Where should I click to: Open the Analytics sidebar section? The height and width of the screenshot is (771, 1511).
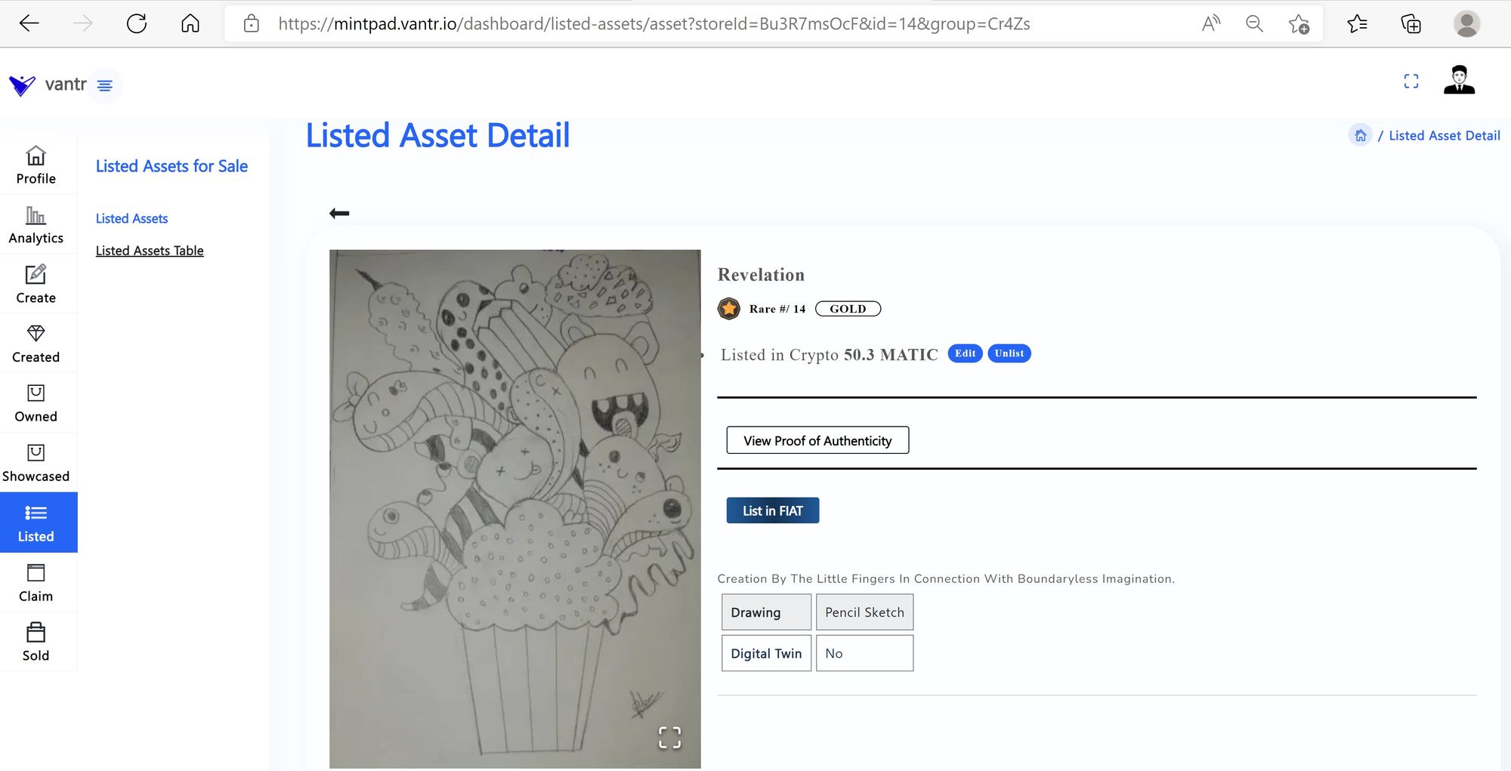click(x=36, y=225)
